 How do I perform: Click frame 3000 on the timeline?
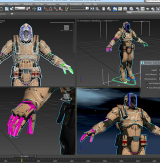pyautogui.click(x=121, y=161)
